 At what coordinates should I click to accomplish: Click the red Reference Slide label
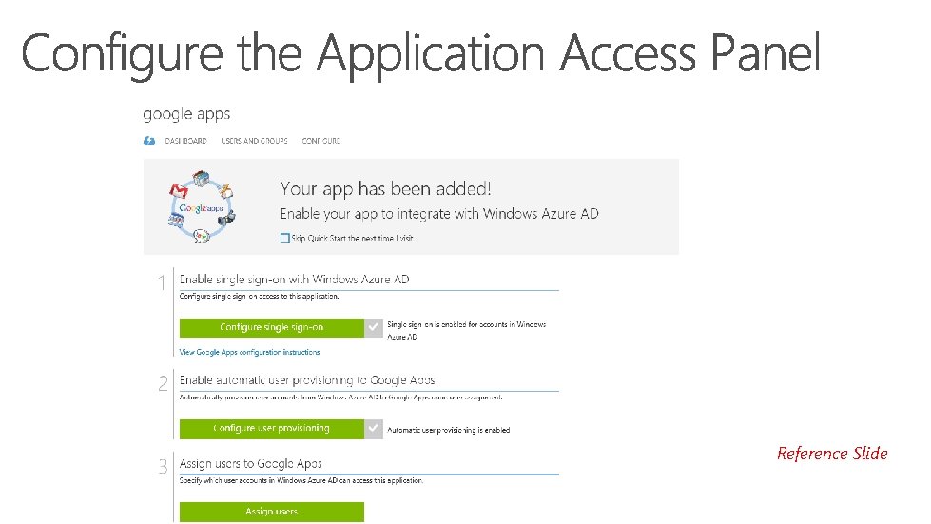[x=832, y=454]
